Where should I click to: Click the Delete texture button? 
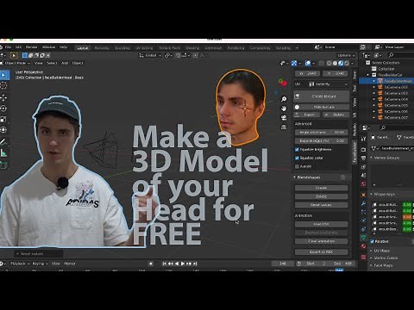336,115
